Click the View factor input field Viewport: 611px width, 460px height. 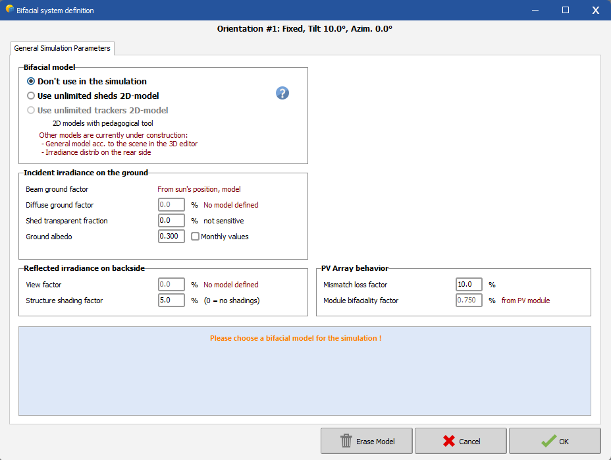pos(171,285)
